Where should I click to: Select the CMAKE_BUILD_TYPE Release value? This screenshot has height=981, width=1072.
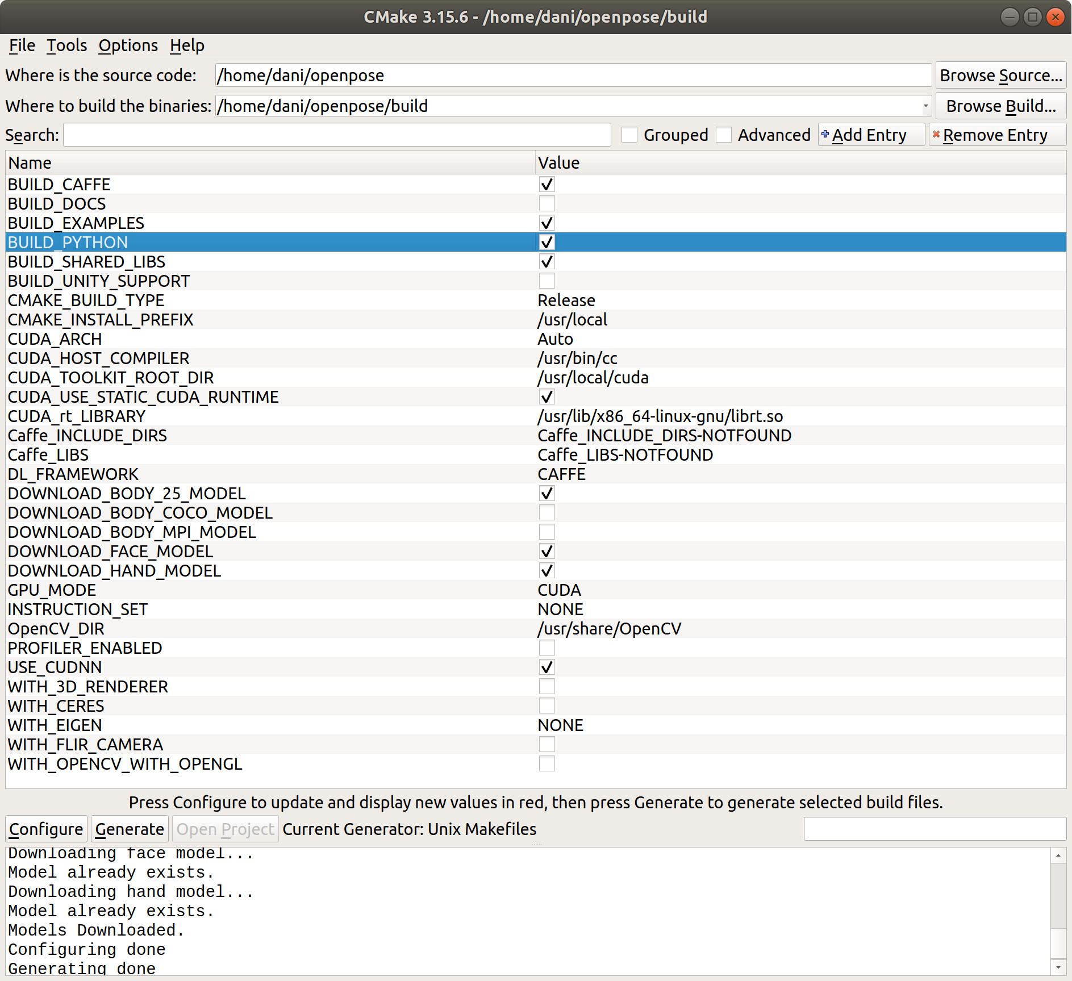tap(566, 300)
